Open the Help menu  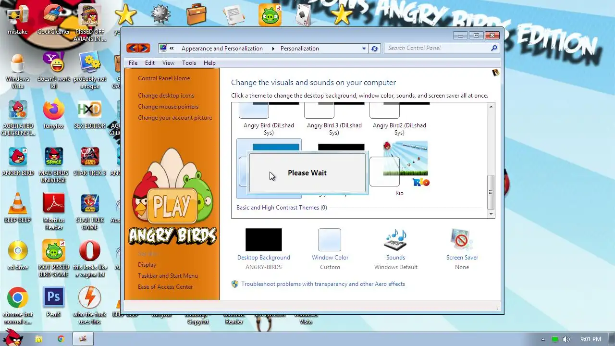click(x=209, y=63)
